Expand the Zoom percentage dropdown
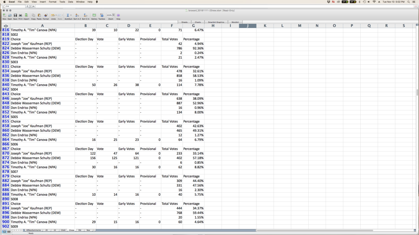This screenshot has width=419, height=235. pyautogui.click(x=113, y=15)
